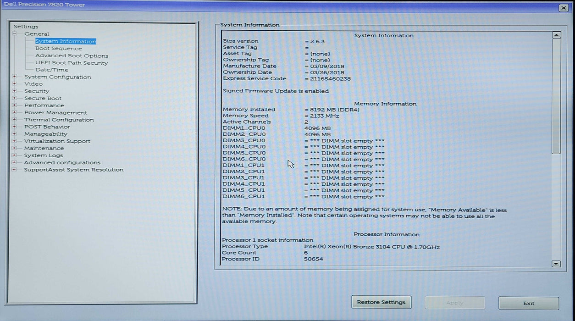Click the DIMM2_CPU0 row
Screen dimensions: 575x321
point(276,134)
